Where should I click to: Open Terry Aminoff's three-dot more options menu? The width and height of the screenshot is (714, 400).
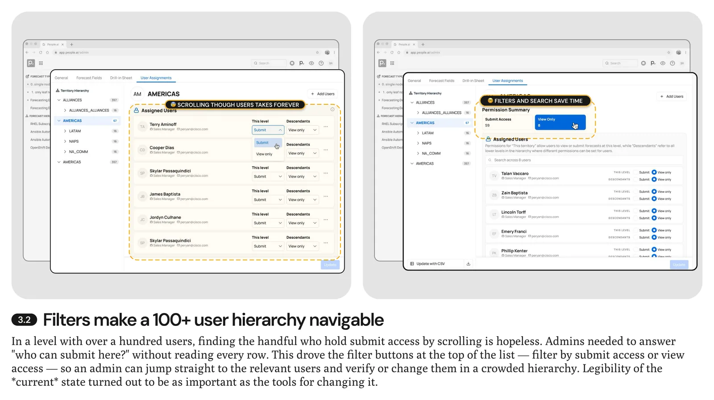point(326,127)
